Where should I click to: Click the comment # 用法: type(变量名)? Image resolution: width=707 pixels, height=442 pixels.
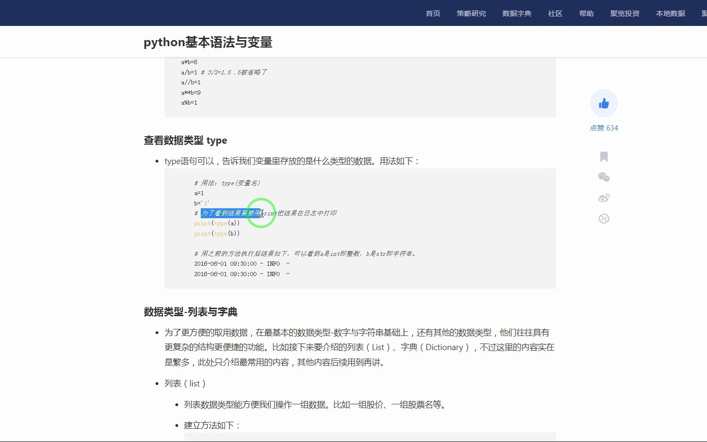point(227,183)
